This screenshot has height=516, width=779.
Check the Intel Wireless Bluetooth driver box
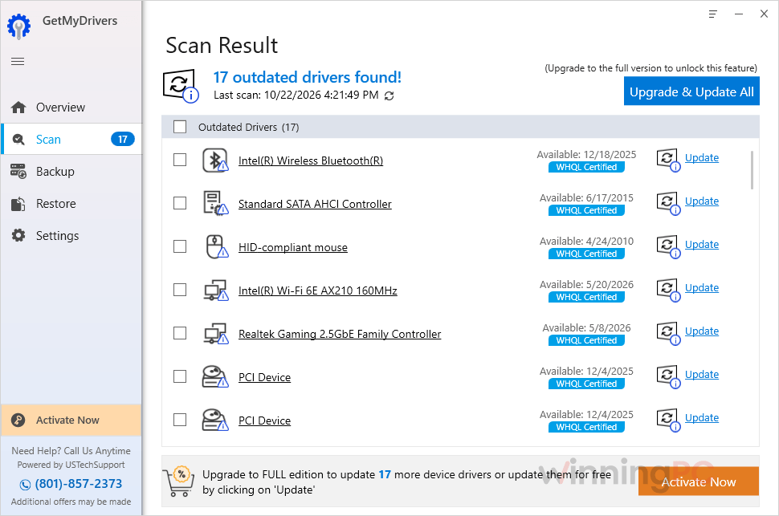coord(180,160)
